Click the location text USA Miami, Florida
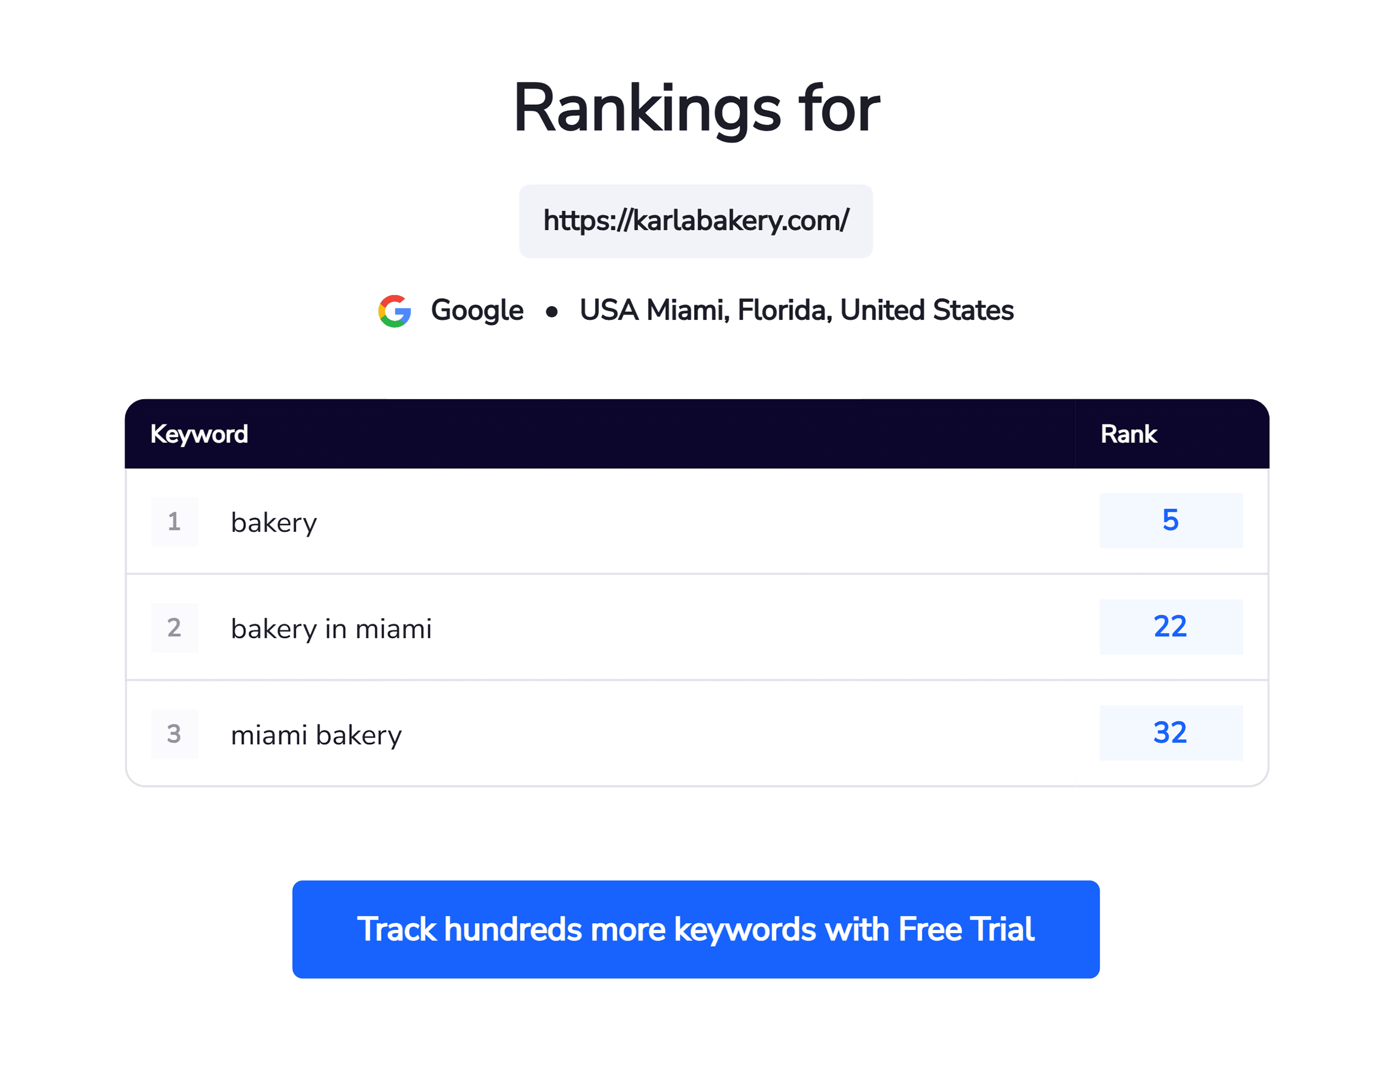1394x1067 pixels. [797, 311]
